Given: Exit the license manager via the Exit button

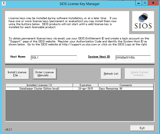Looking at the screenshot, I should pyautogui.click(x=142, y=128).
